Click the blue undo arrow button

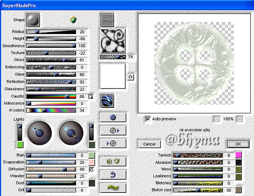point(113,174)
